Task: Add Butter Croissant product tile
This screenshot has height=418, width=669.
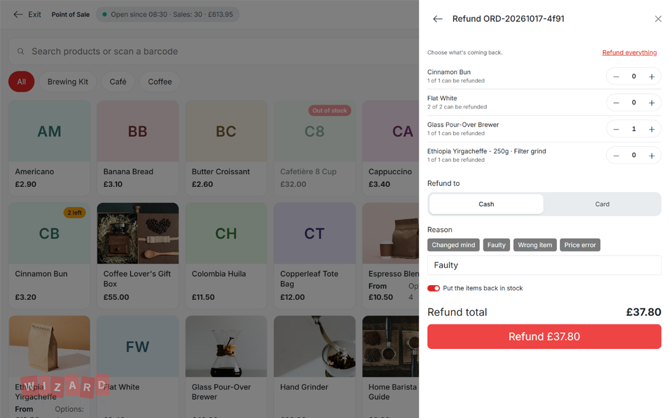Action: (226, 148)
